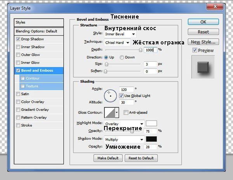Open the white highlight color swatch
This screenshot has height=180, width=233.
point(151,123)
